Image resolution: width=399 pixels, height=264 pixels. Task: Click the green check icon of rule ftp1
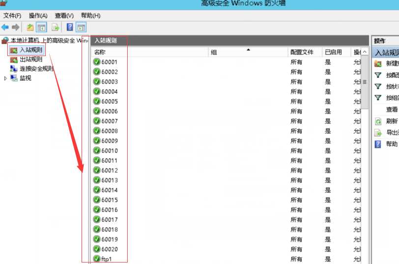pos(97,259)
